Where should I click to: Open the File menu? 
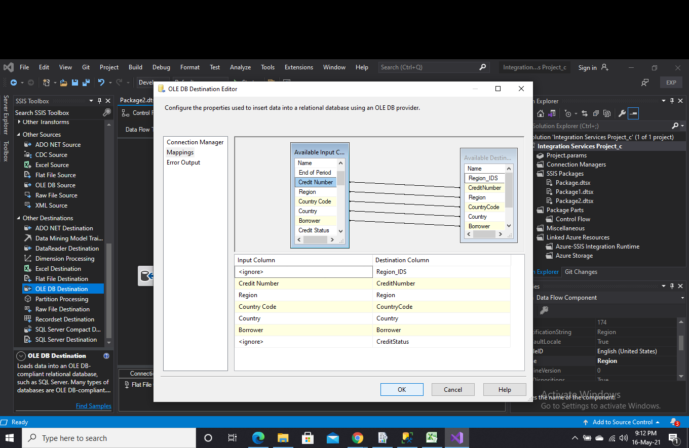click(24, 67)
